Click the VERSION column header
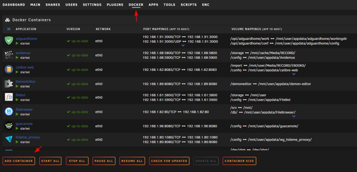The height and width of the screenshot is (172, 357). tap(73, 29)
